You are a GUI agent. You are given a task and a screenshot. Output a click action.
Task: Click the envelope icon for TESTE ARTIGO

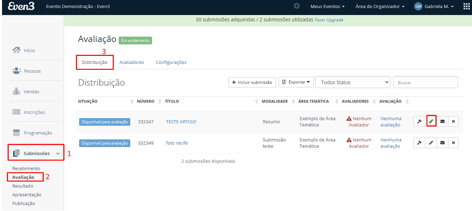442,121
